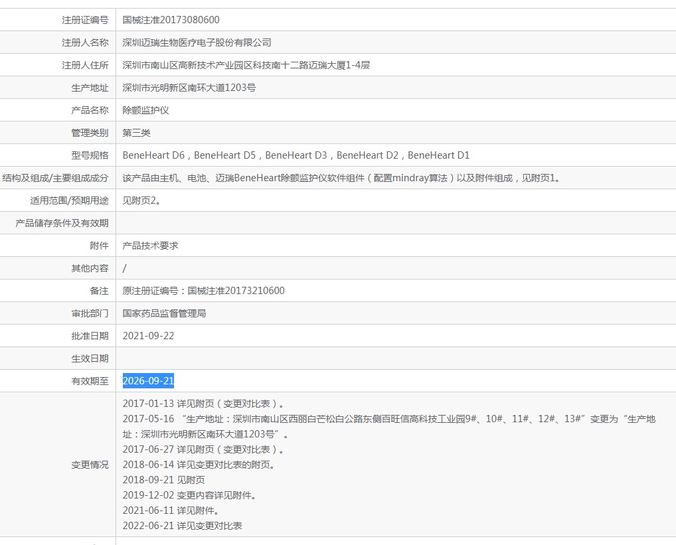Screen dimensions: 676x545
Task: Click the 管理类别 row label
Action: click(90, 133)
